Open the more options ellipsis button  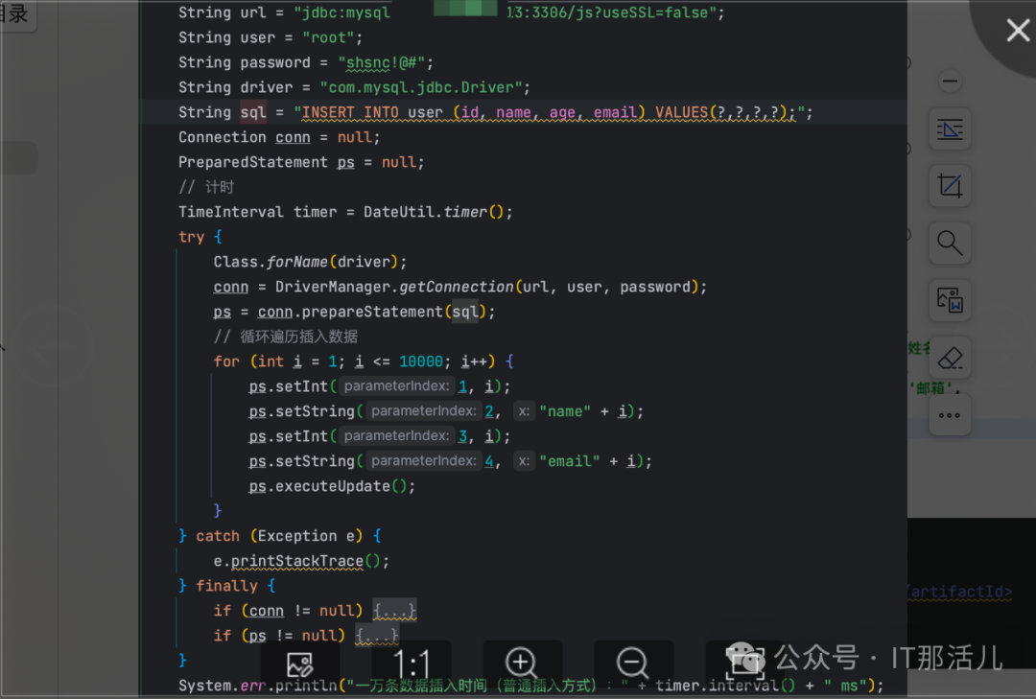pos(950,415)
